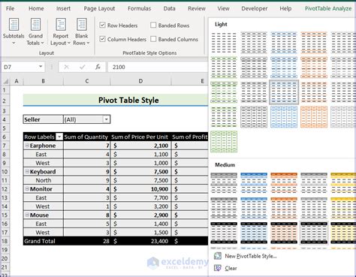Switch to the Insert tab
The image size is (356, 277).
(x=63, y=8)
